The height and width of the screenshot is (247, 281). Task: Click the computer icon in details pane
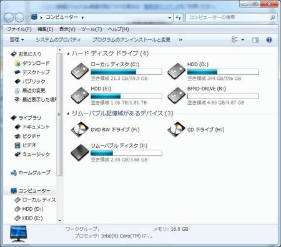click(18, 234)
